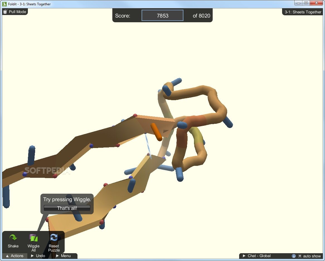This screenshot has height=261, width=325.
Task: Expand the Chat - Global panel
Action: pyautogui.click(x=257, y=256)
